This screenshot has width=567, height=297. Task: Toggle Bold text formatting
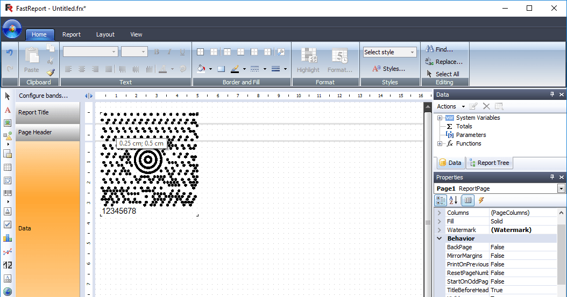pos(156,52)
